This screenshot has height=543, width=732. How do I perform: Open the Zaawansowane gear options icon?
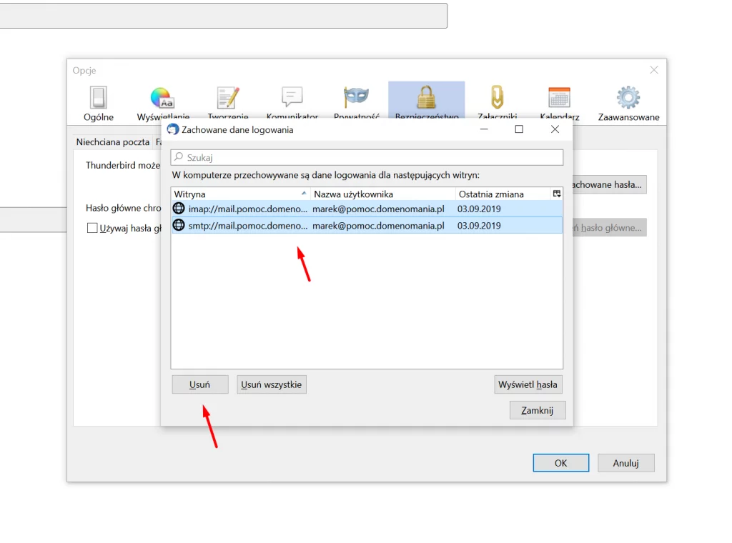pos(628,97)
